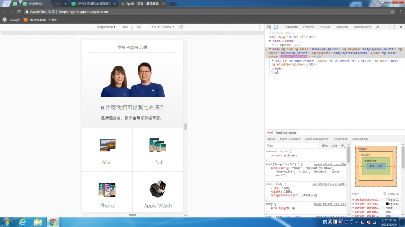Launch Internet Explorer from taskbar

[22, 222]
